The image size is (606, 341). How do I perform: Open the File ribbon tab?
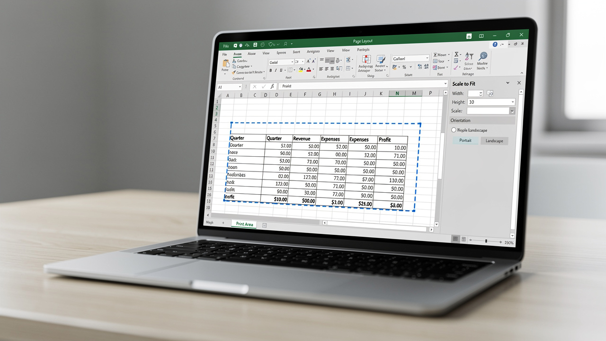click(x=224, y=54)
